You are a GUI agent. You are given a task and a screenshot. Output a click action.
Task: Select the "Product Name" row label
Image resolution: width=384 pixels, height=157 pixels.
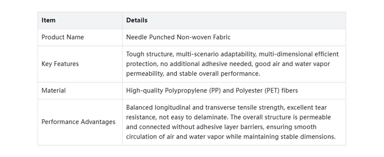(63, 37)
